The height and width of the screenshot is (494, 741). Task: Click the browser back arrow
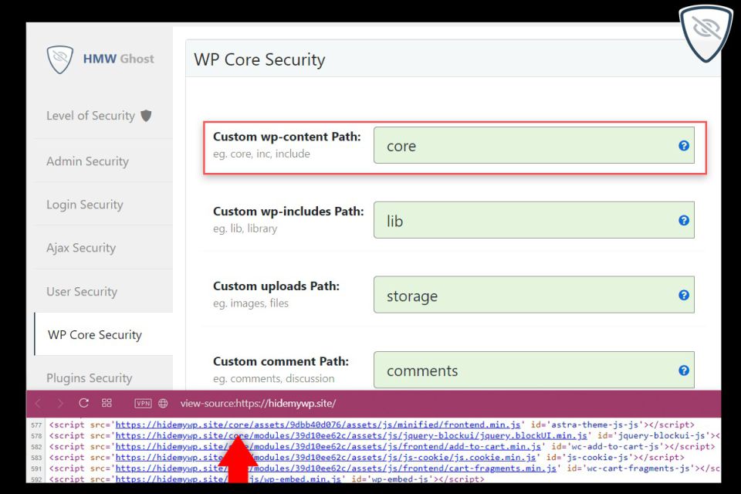[39, 403]
